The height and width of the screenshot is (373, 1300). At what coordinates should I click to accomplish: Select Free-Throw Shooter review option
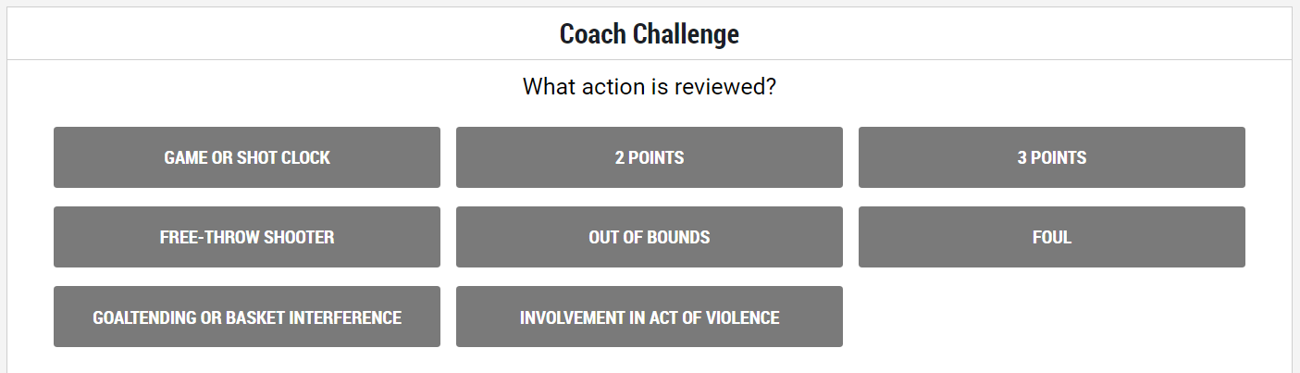(247, 237)
